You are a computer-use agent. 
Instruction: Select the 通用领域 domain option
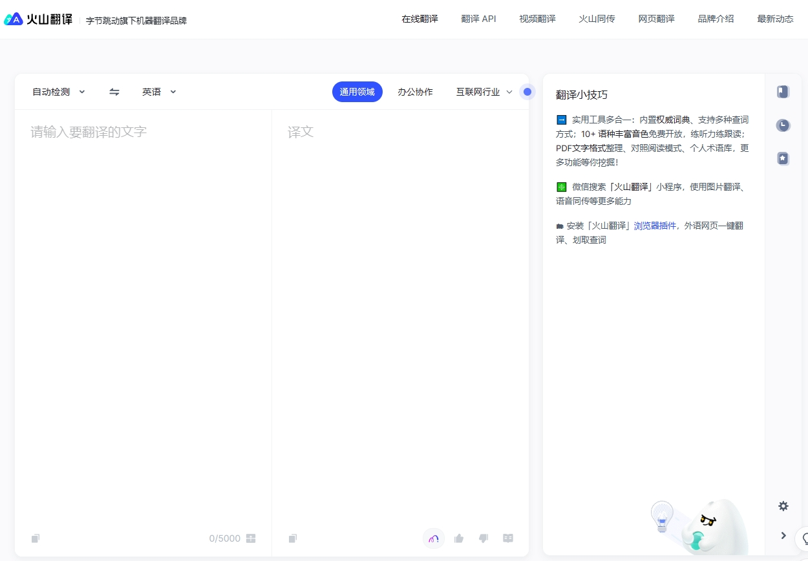pos(357,92)
